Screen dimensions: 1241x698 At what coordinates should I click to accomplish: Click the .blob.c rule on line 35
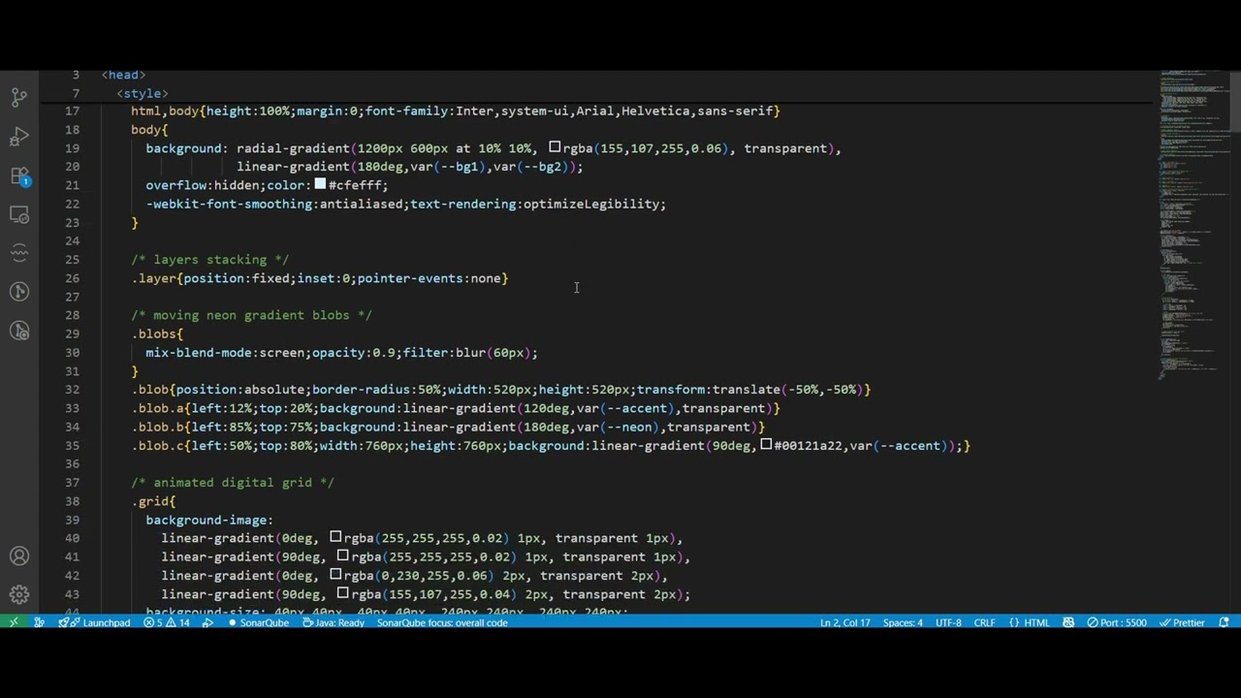[551, 446]
